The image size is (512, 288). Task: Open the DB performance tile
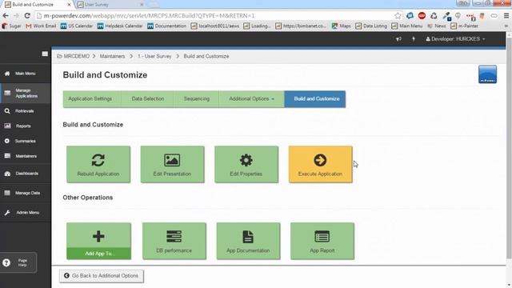coord(174,241)
